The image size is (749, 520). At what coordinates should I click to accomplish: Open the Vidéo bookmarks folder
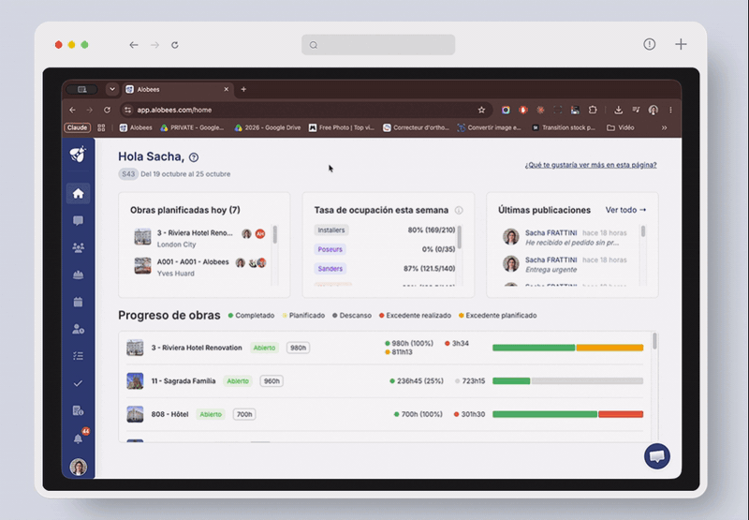(621, 127)
